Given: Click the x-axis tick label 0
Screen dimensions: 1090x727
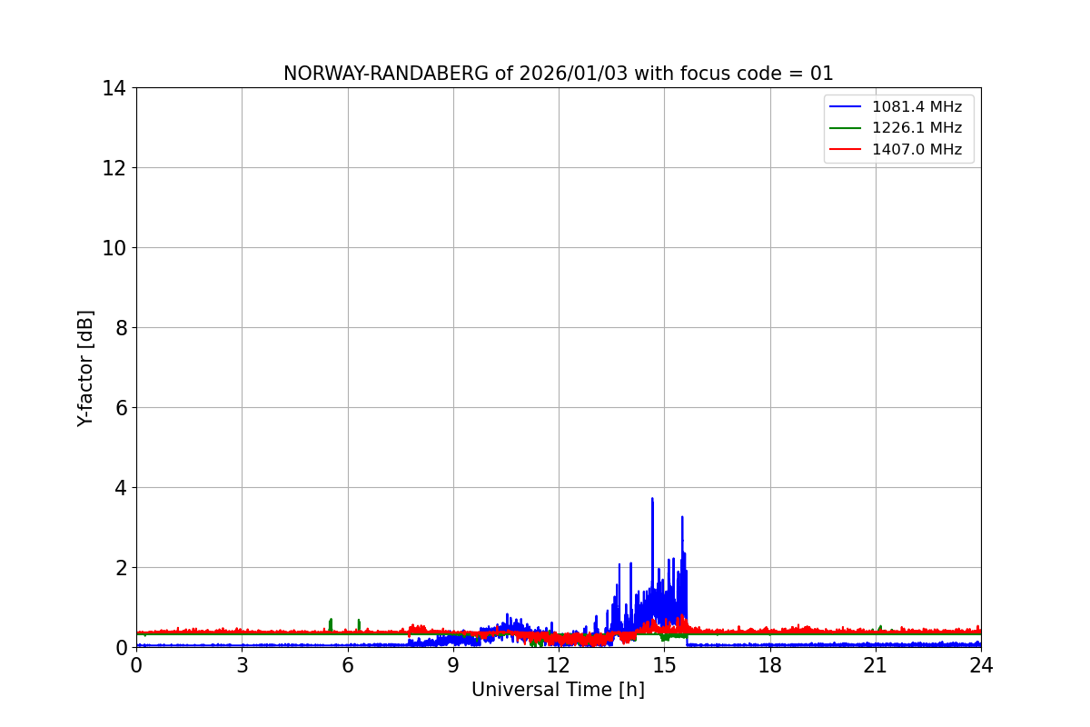Looking at the screenshot, I should point(136,665).
